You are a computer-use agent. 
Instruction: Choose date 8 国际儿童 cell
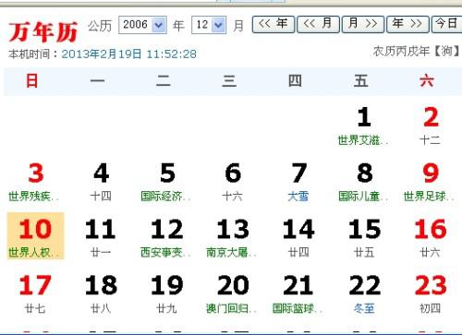click(x=364, y=182)
